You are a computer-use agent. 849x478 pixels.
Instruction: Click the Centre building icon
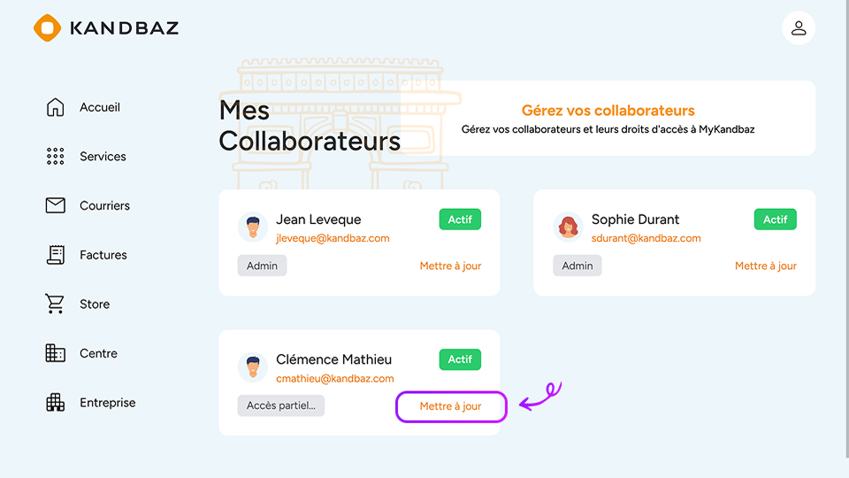click(x=55, y=353)
